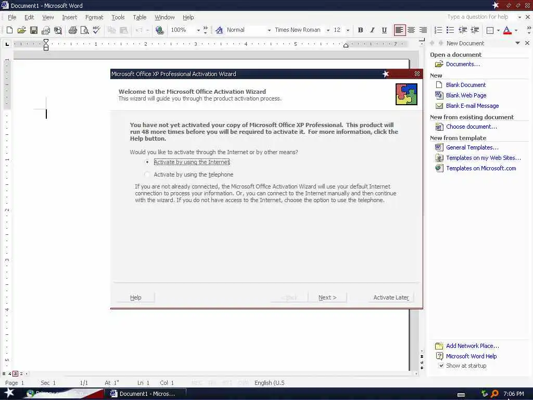Open the Times New Roman font dropdown

pos(328,30)
